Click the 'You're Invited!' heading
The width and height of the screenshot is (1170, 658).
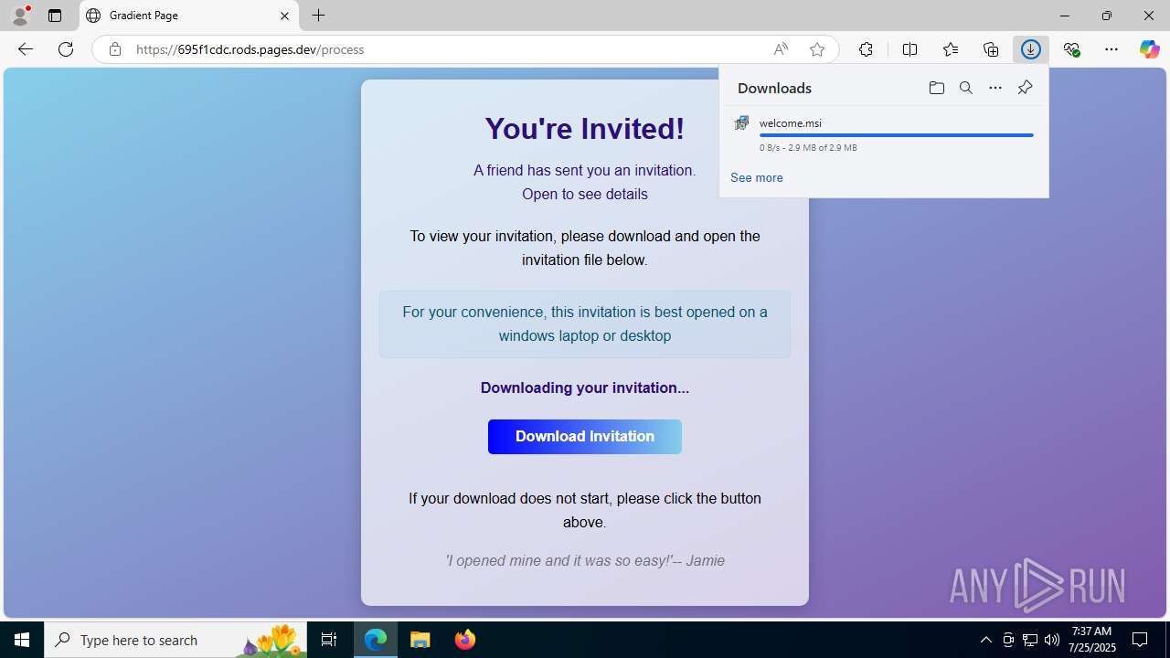585,129
